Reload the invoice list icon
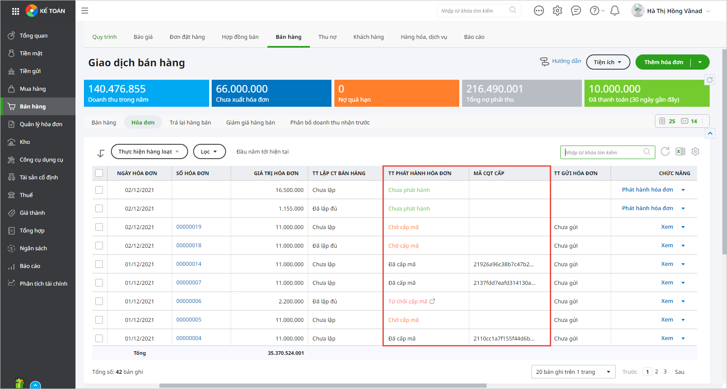 tap(665, 151)
